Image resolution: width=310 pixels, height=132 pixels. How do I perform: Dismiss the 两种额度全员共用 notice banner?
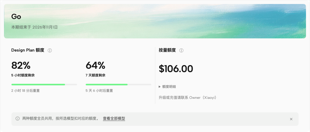coord(291,119)
